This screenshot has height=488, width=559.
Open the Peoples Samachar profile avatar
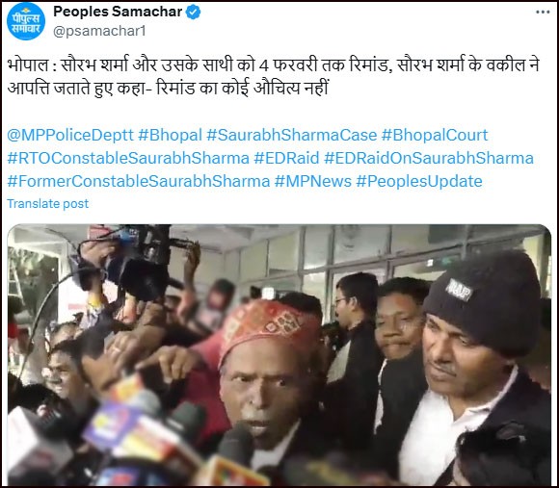click(x=26, y=21)
